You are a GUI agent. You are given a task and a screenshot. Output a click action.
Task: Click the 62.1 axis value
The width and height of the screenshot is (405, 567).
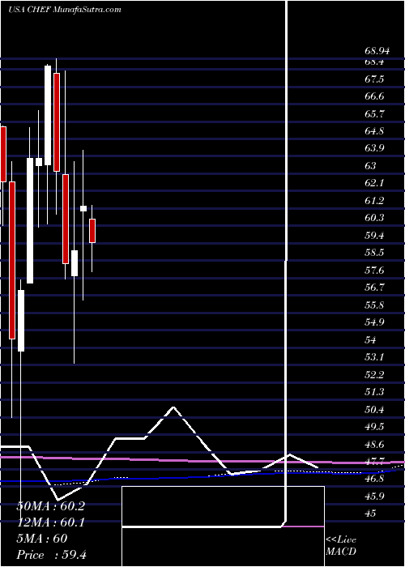[374, 183]
